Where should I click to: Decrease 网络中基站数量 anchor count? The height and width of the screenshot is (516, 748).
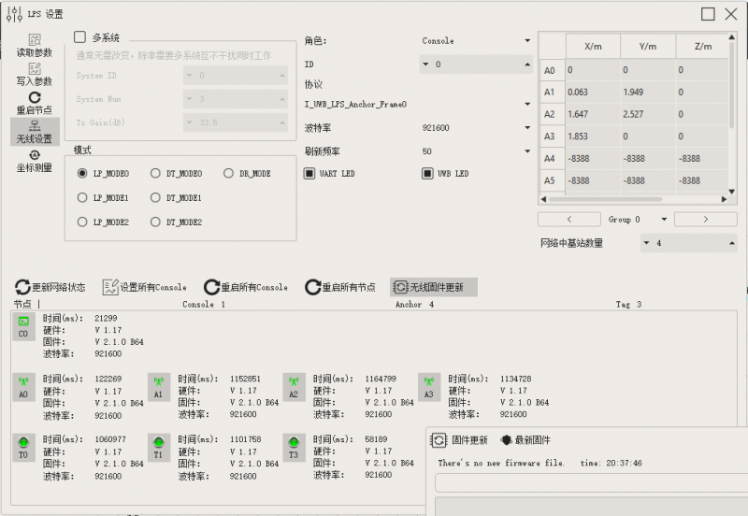tap(646, 243)
